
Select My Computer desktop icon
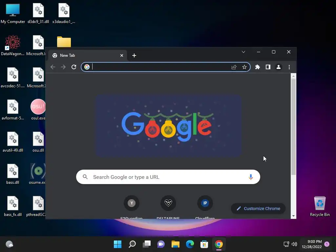coord(13,14)
